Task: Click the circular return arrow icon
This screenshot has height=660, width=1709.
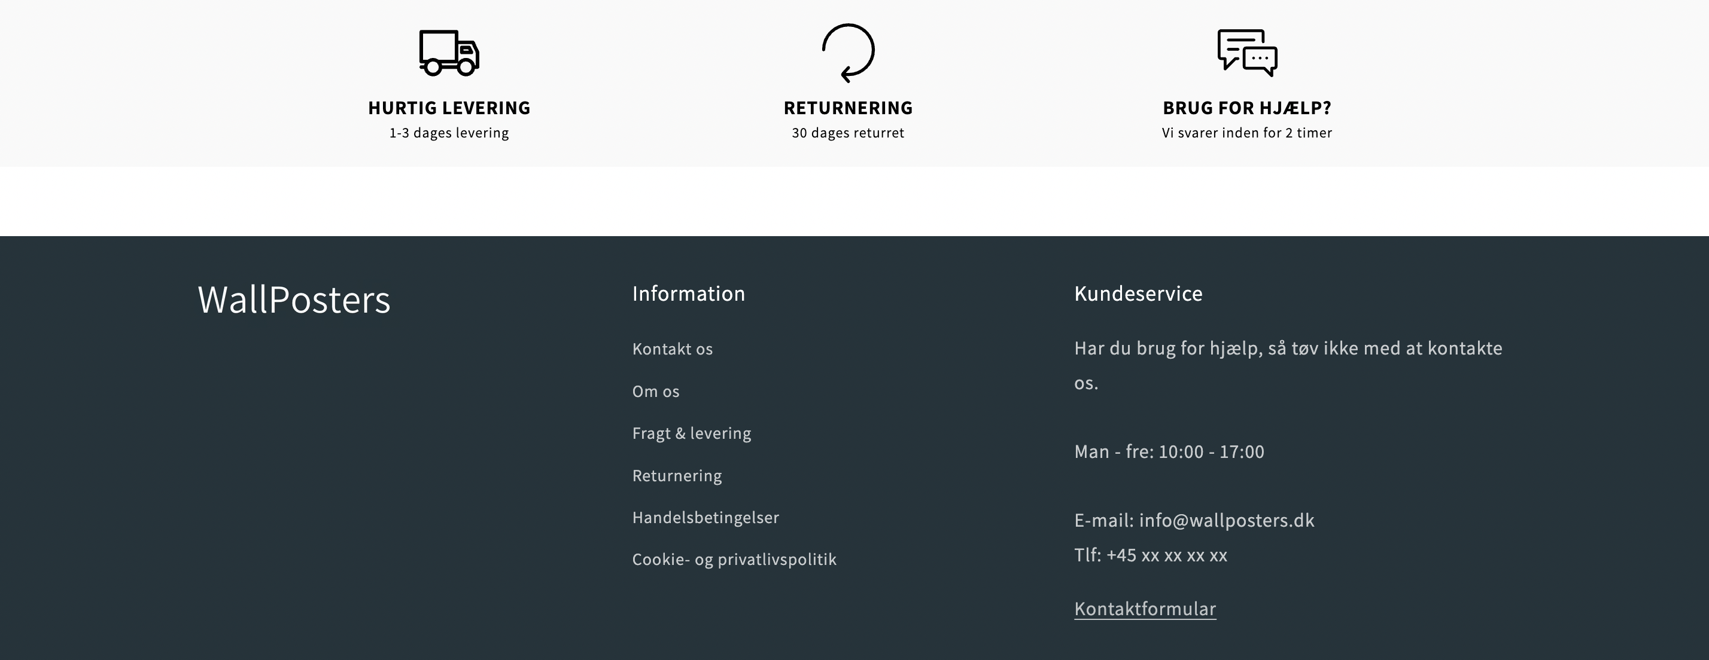Action: 848,53
